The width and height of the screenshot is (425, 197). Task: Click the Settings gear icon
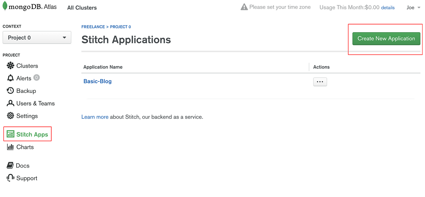[x=11, y=116]
